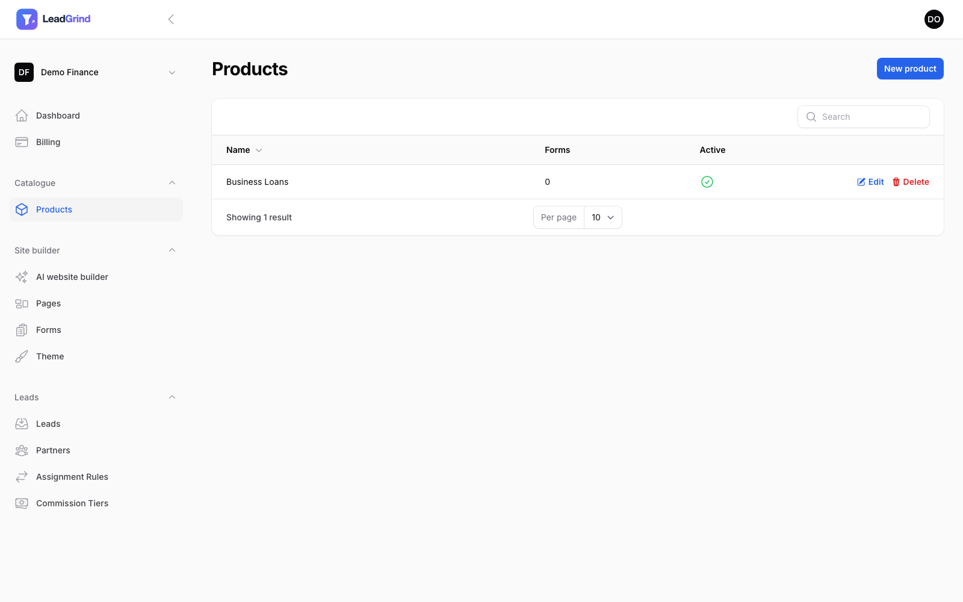Delete the Business Loans product
This screenshot has height=602, width=963.
click(911, 182)
